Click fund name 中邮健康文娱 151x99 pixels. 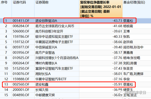[x=45, y=95]
